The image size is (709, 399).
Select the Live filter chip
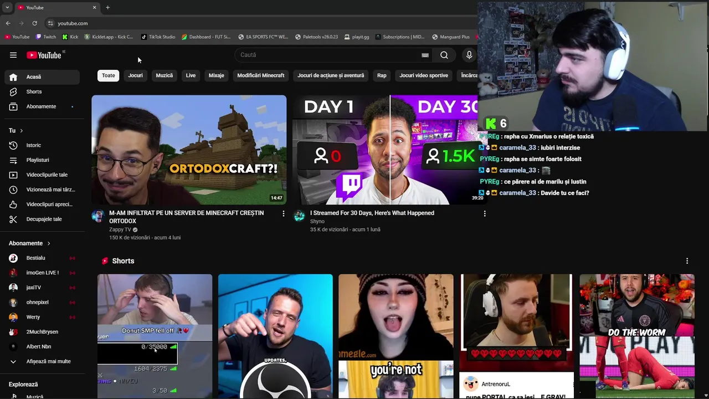click(x=191, y=75)
